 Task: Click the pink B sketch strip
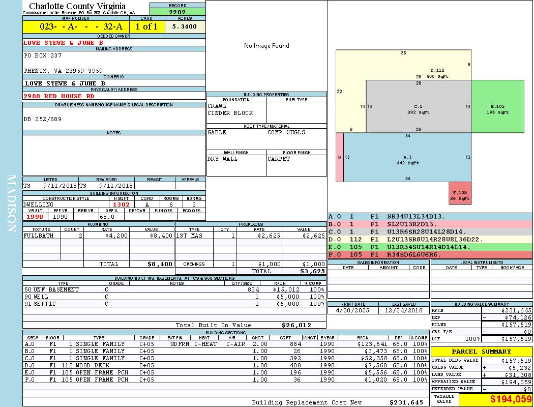[340, 157]
